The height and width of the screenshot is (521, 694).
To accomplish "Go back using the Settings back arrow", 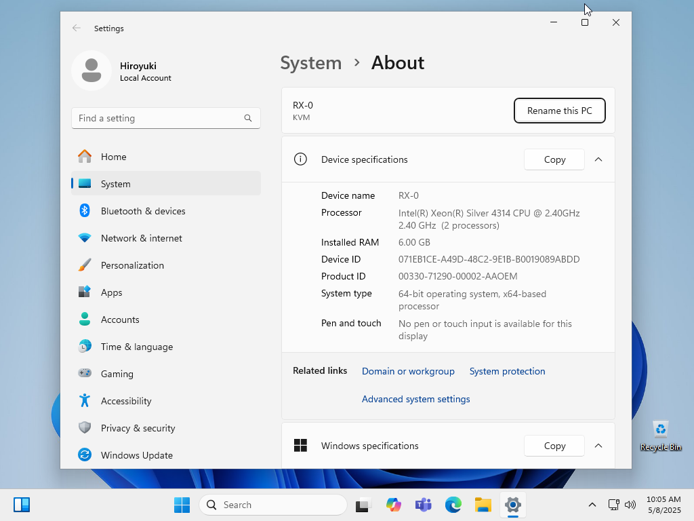I will [x=76, y=28].
